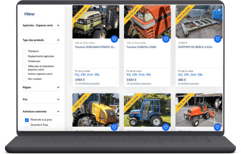Screen dimensions: 241x154
Task: Favorite the Tracteur HURLIMAN PRINCE listing heart
Action: 114,39
